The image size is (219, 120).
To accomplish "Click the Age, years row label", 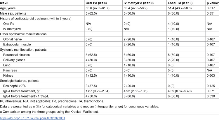I will click(x=8, y=8).
